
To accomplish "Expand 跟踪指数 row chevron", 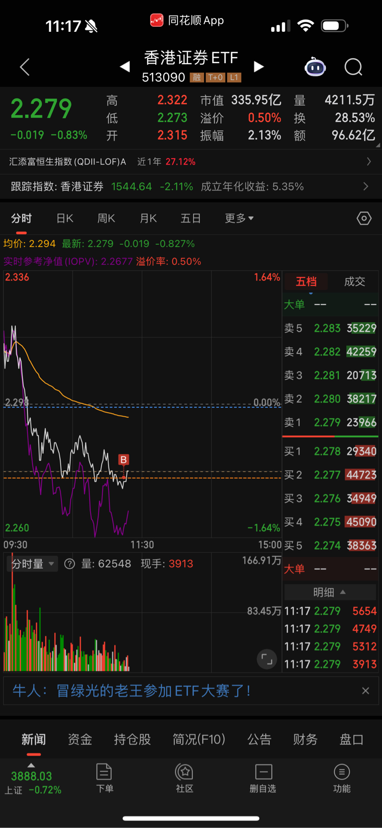I will tap(366, 186).
